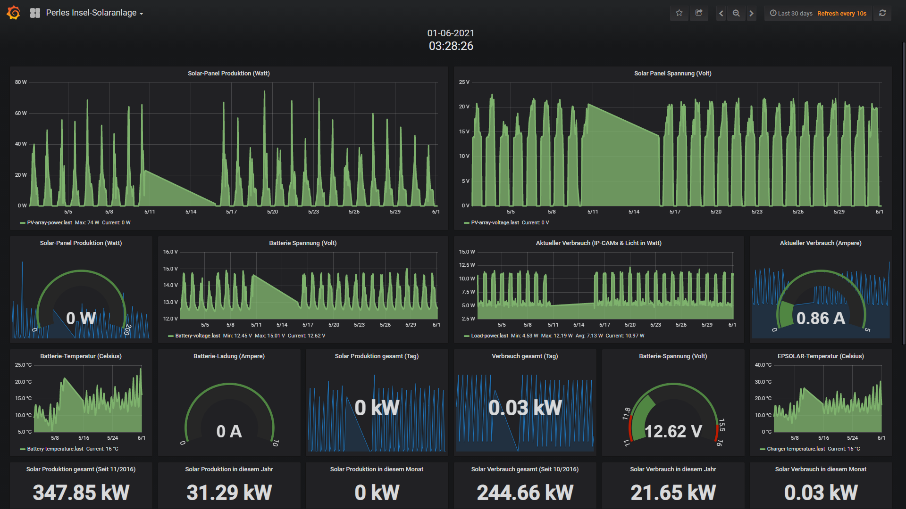The width and height of the screenshot is (906, 509).
Task: Click Load-power.last legend color swatch
Action: point(466,336)
